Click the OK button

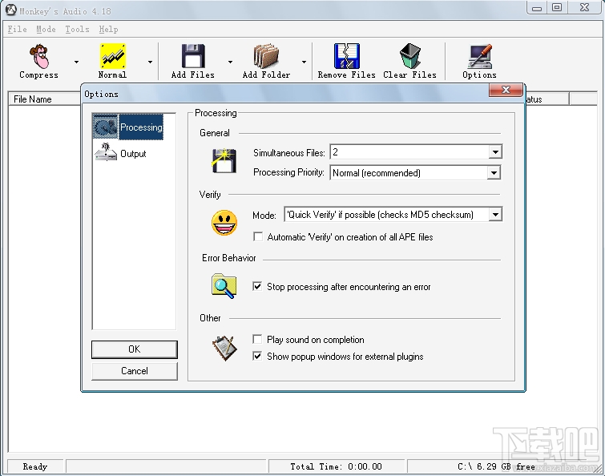click(x=135, y=349)
